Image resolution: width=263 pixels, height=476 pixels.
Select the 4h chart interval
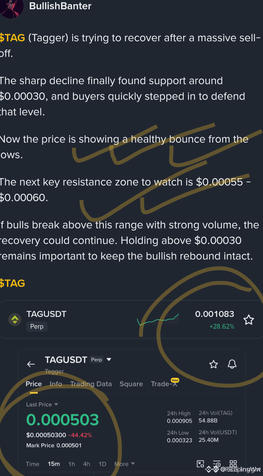86,464
